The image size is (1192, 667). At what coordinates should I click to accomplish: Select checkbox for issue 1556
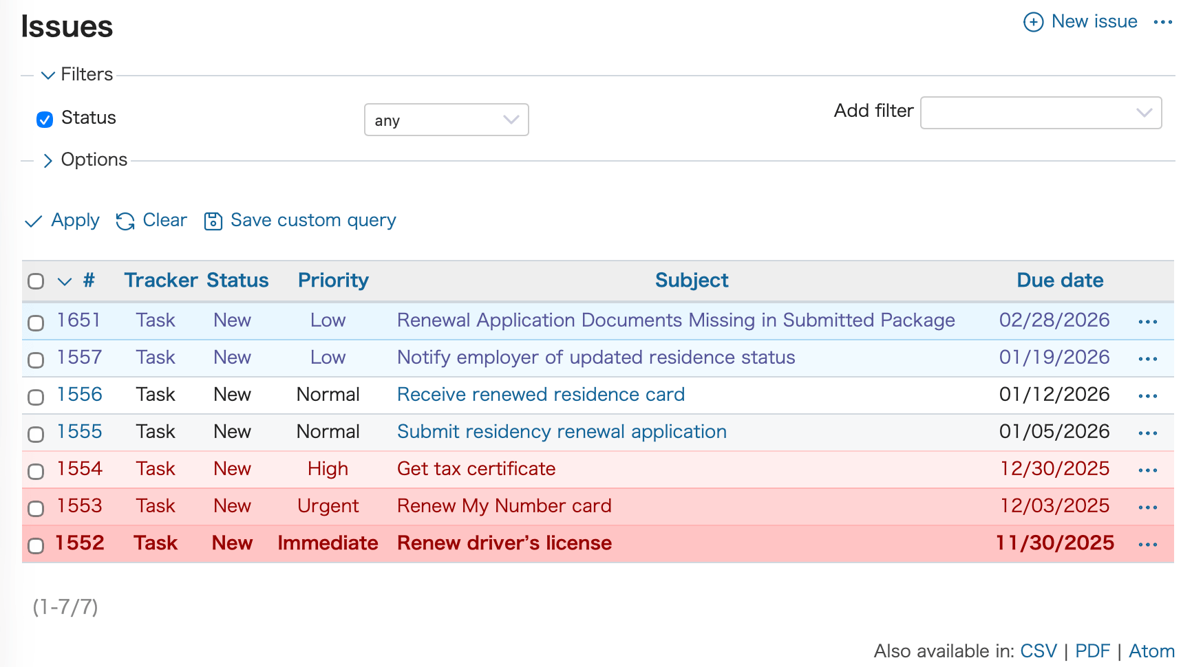click(36, 397)
